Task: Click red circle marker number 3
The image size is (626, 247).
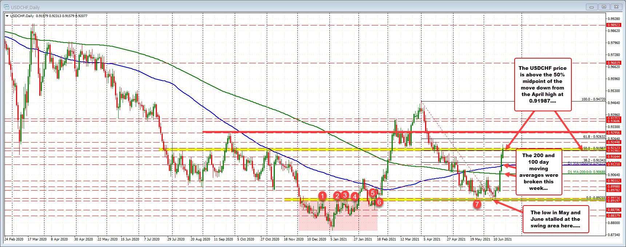Action: 345,195
